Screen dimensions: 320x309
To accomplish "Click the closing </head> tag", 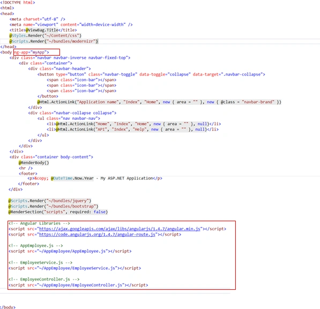I will point(8,47).
